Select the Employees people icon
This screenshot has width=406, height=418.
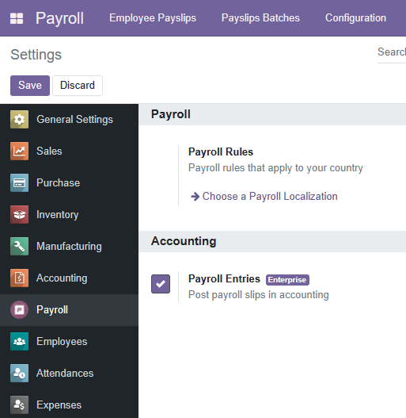[20, 342]
